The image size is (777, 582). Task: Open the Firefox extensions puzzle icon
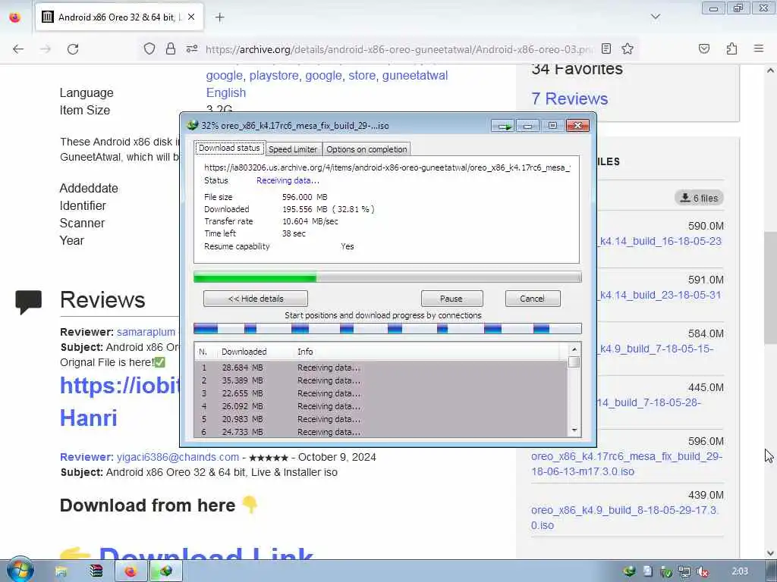pyautogui.click(x=731, y=48)
